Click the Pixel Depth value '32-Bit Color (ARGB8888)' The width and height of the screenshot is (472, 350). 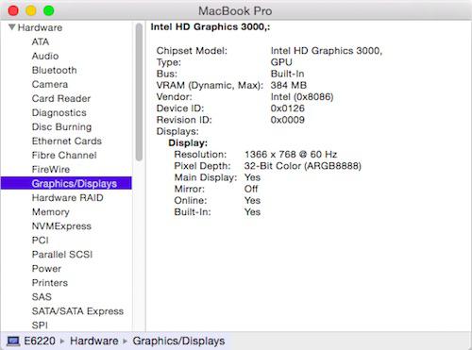pos(303,166)
